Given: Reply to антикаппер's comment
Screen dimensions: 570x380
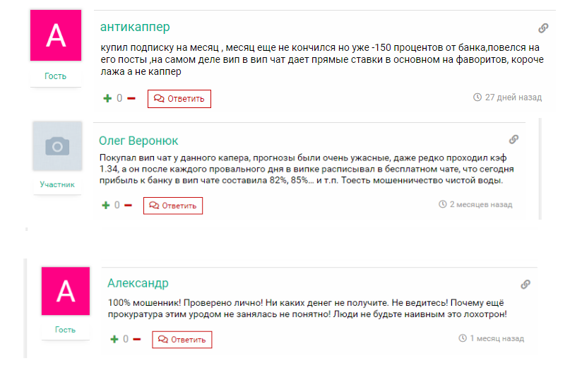Looking at the screenshot, I should 179,99.
